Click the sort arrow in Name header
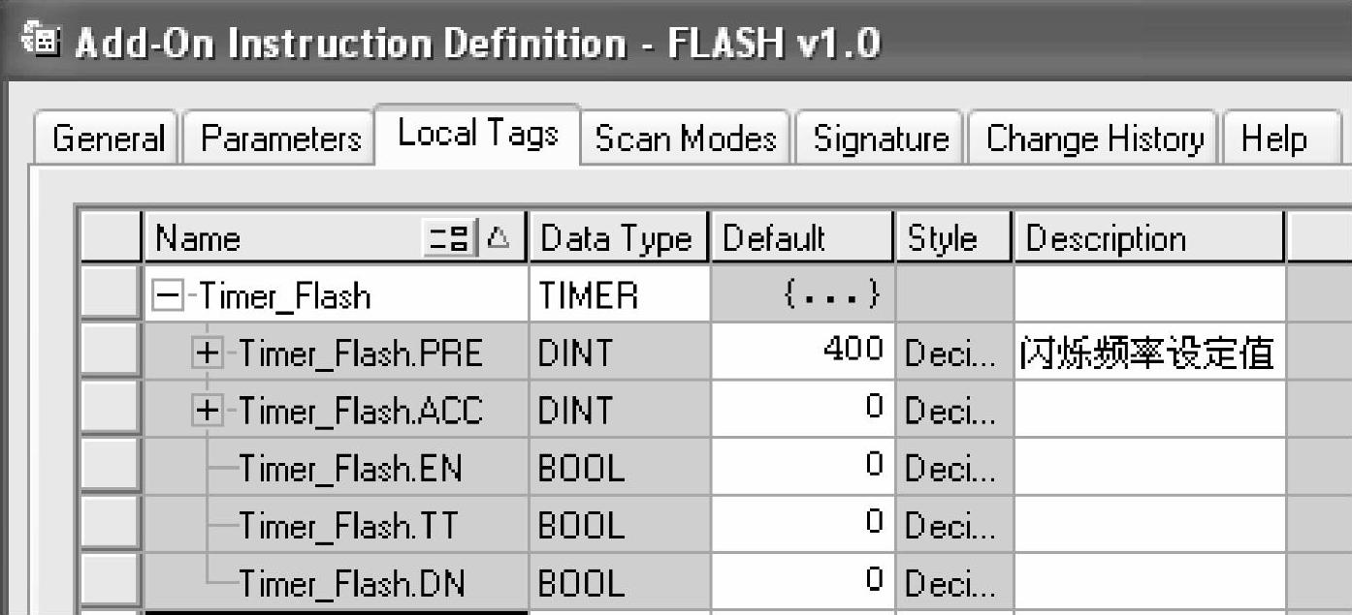The height and width of the screenshot is (615, 1352). point(497,238)
